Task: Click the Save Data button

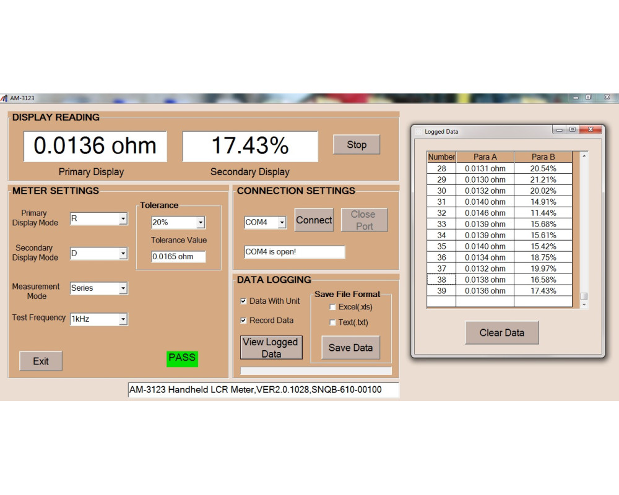Action: pyautogui.click(x=350, y=348)
